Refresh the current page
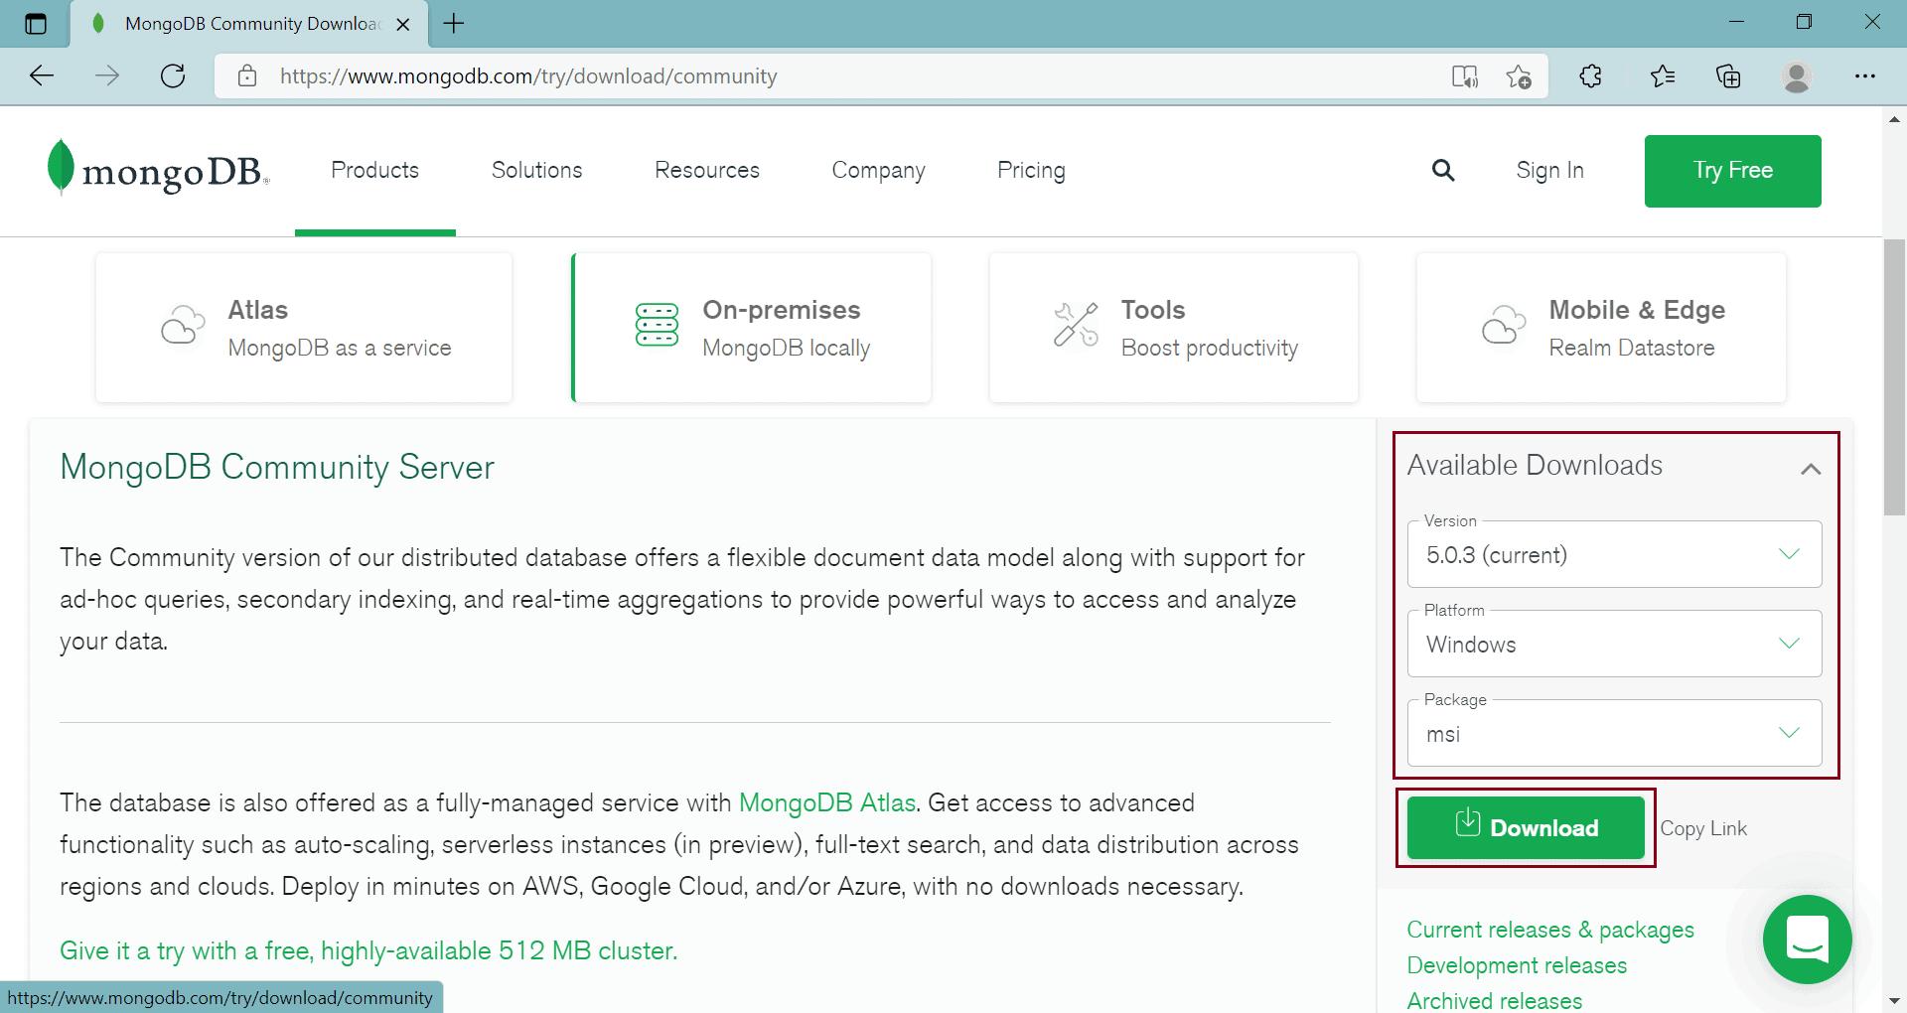Image resolution: width=1907 pixels, height=1013 pixels. 173,75
